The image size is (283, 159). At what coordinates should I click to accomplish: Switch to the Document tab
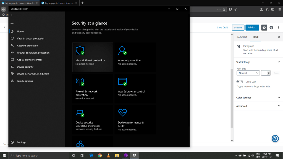tap(242, 37)
